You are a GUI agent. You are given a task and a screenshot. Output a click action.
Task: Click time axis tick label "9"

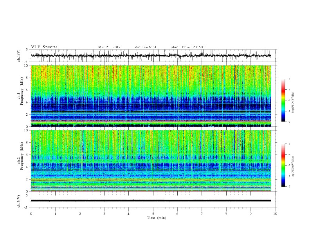click(x=251, y=214)
